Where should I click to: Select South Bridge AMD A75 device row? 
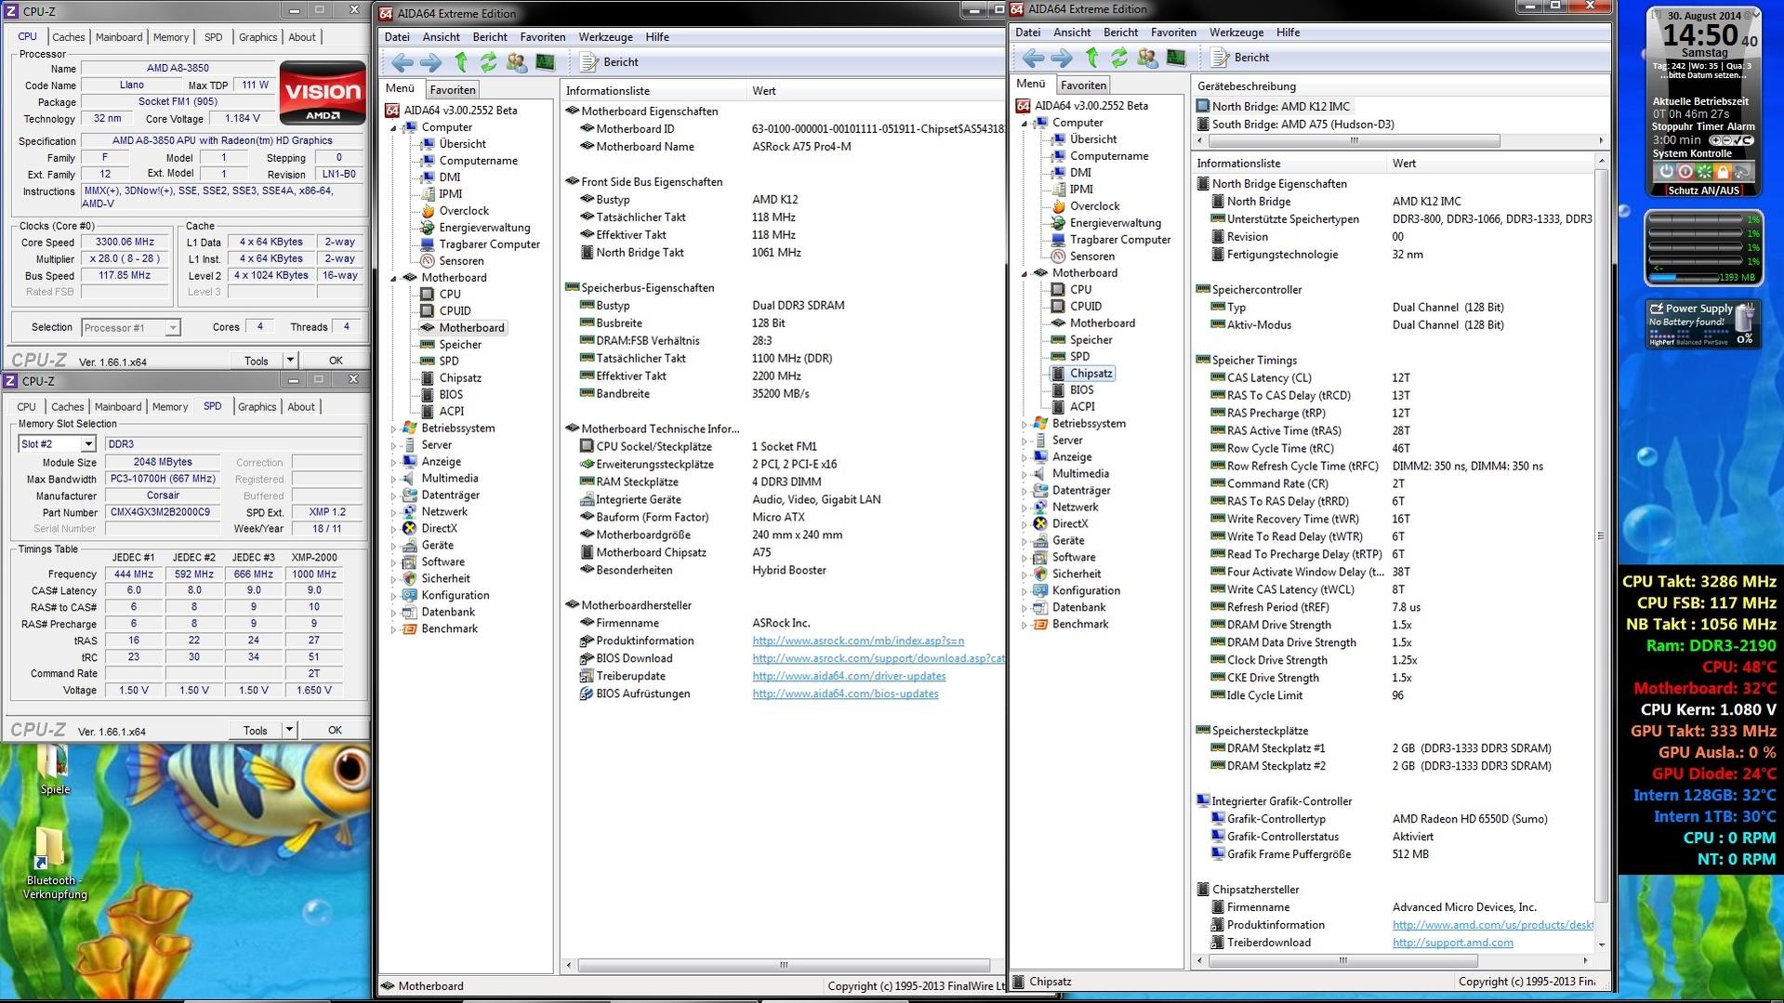pos(1295,125)
